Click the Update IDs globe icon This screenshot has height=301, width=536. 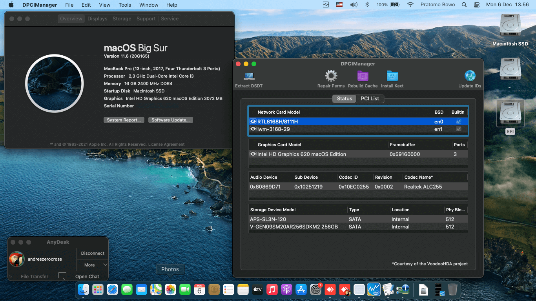click(x=470, y=76)
